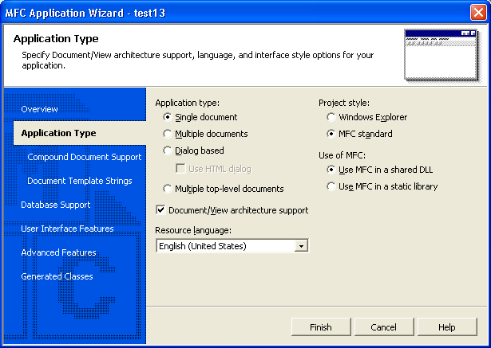Image resolution: width=491 pixels, height=348 pixels.
Task: Open Database Support page
Action: [55, 205]
